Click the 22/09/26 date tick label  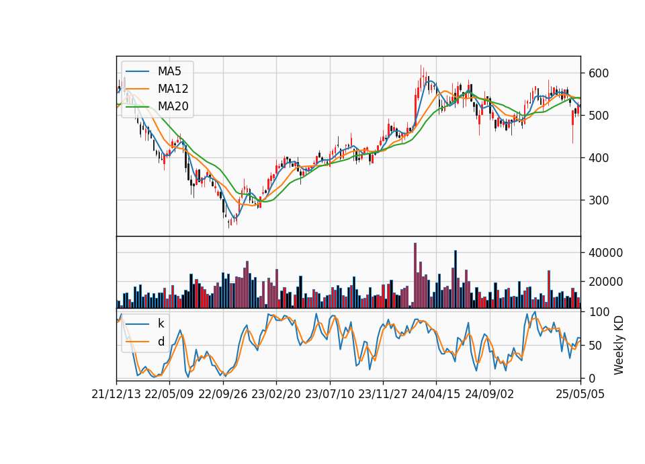(223, 394)
